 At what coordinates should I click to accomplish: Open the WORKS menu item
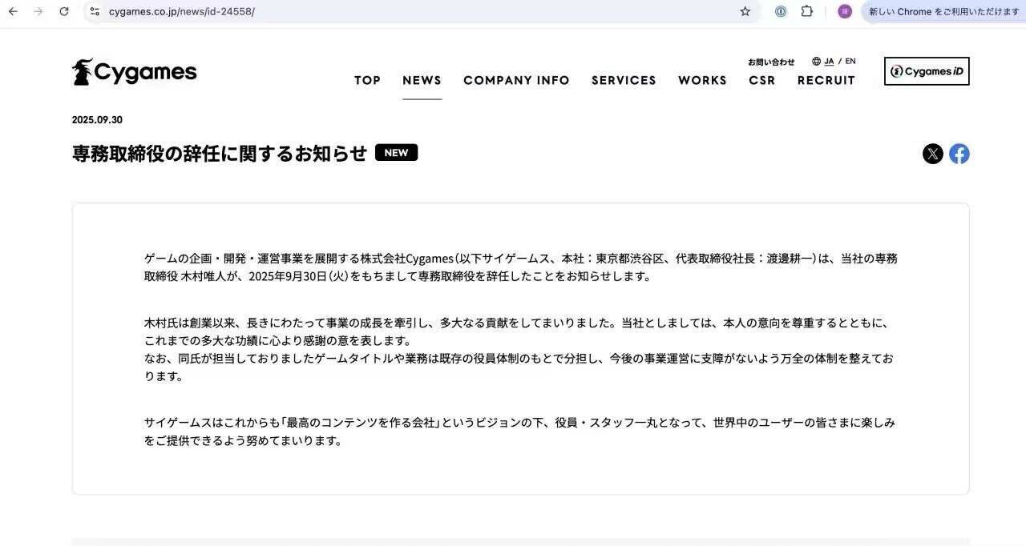pos(702,80)
